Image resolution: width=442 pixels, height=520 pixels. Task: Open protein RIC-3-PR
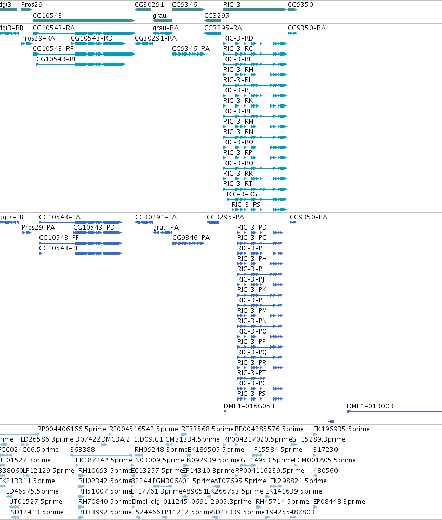click(x=252, y=363)
